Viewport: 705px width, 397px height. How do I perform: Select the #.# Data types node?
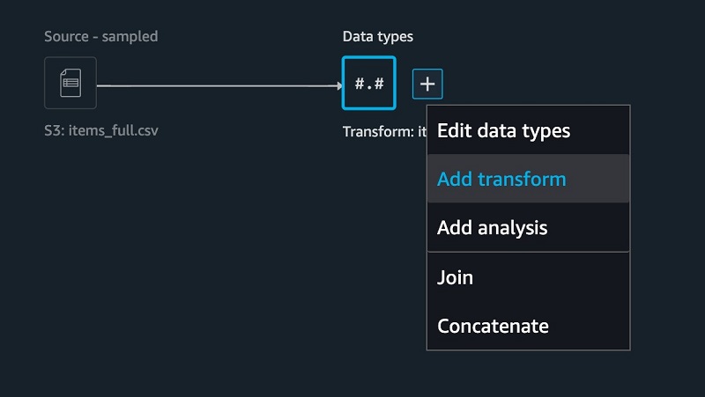[x=368, y=83]
